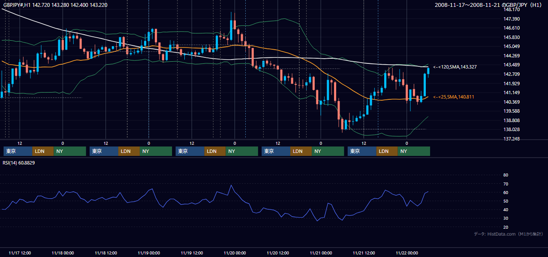This screenshot has height=257, width=548.
Task: Click the 2008-11-17～2008-11-21 GBP/JPY (H1) title
Action: [489, 5]
